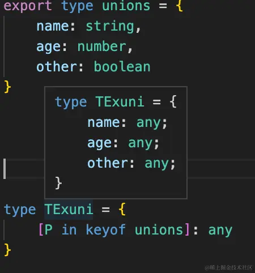Click the any type after the mapped key
This screenshot has width=255, height=273.
[x=220, y=231]
